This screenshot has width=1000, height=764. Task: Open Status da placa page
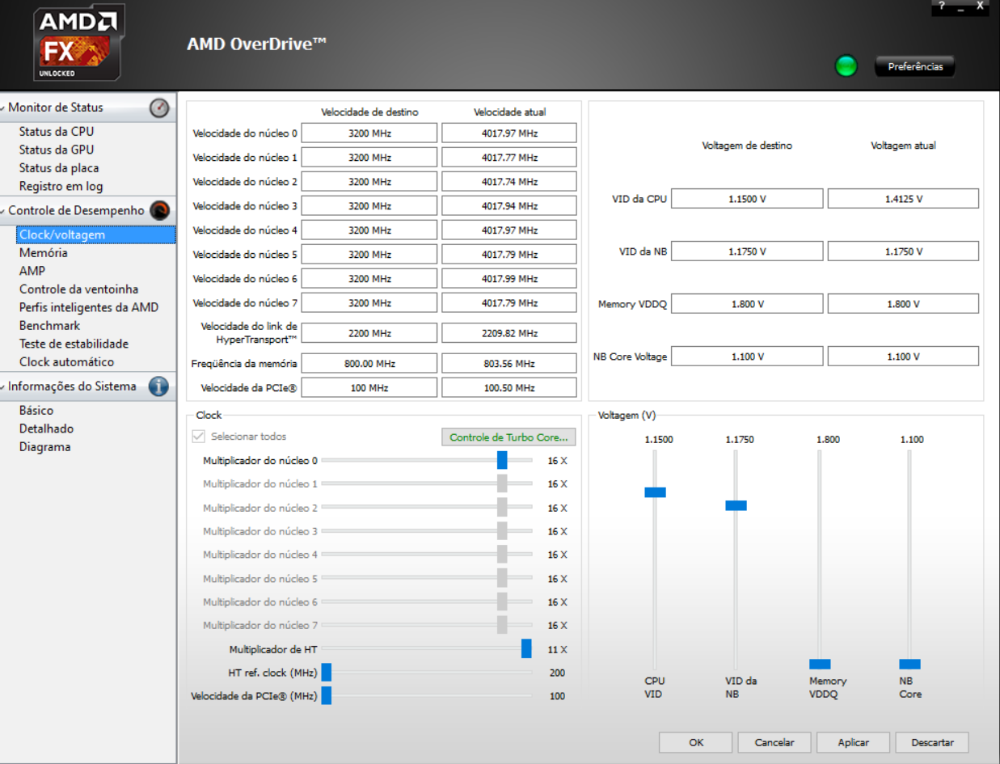tap(59, 168)
